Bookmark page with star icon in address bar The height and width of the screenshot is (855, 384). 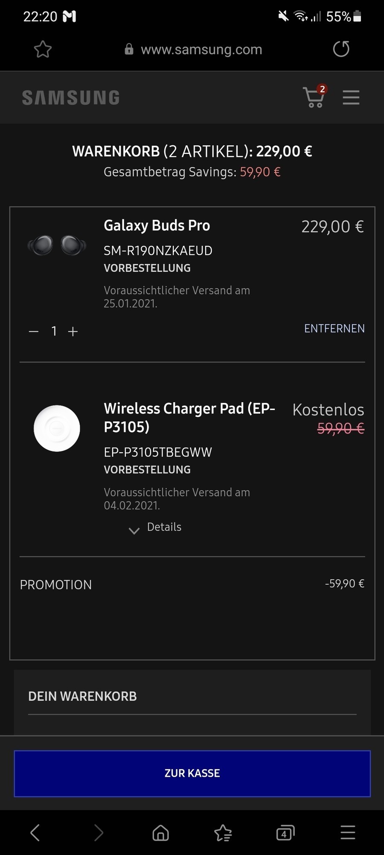coord(43,50)
